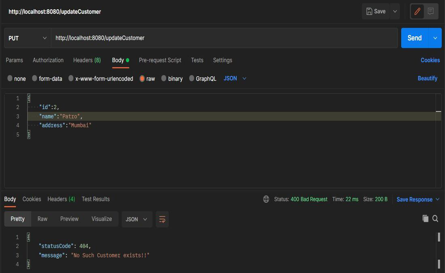The width and height of the screenshot is (445, 273).
Task: Select the response Body tab
Action: (x=10, y=199)
